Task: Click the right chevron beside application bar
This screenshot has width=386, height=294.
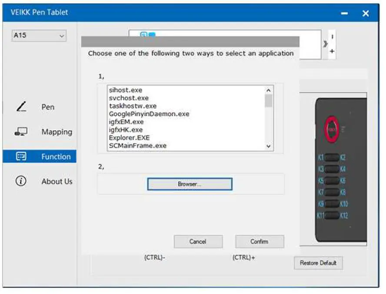Action: pos(326,44)
